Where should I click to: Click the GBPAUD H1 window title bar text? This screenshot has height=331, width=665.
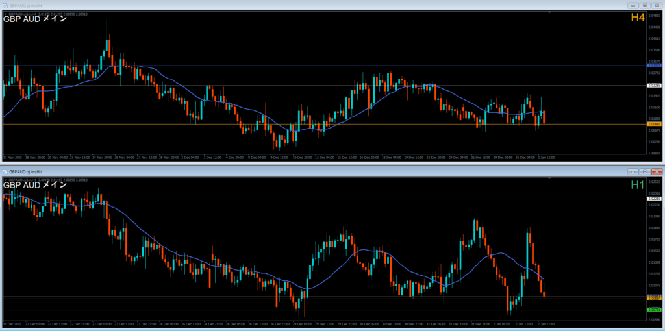click(26, 173)
